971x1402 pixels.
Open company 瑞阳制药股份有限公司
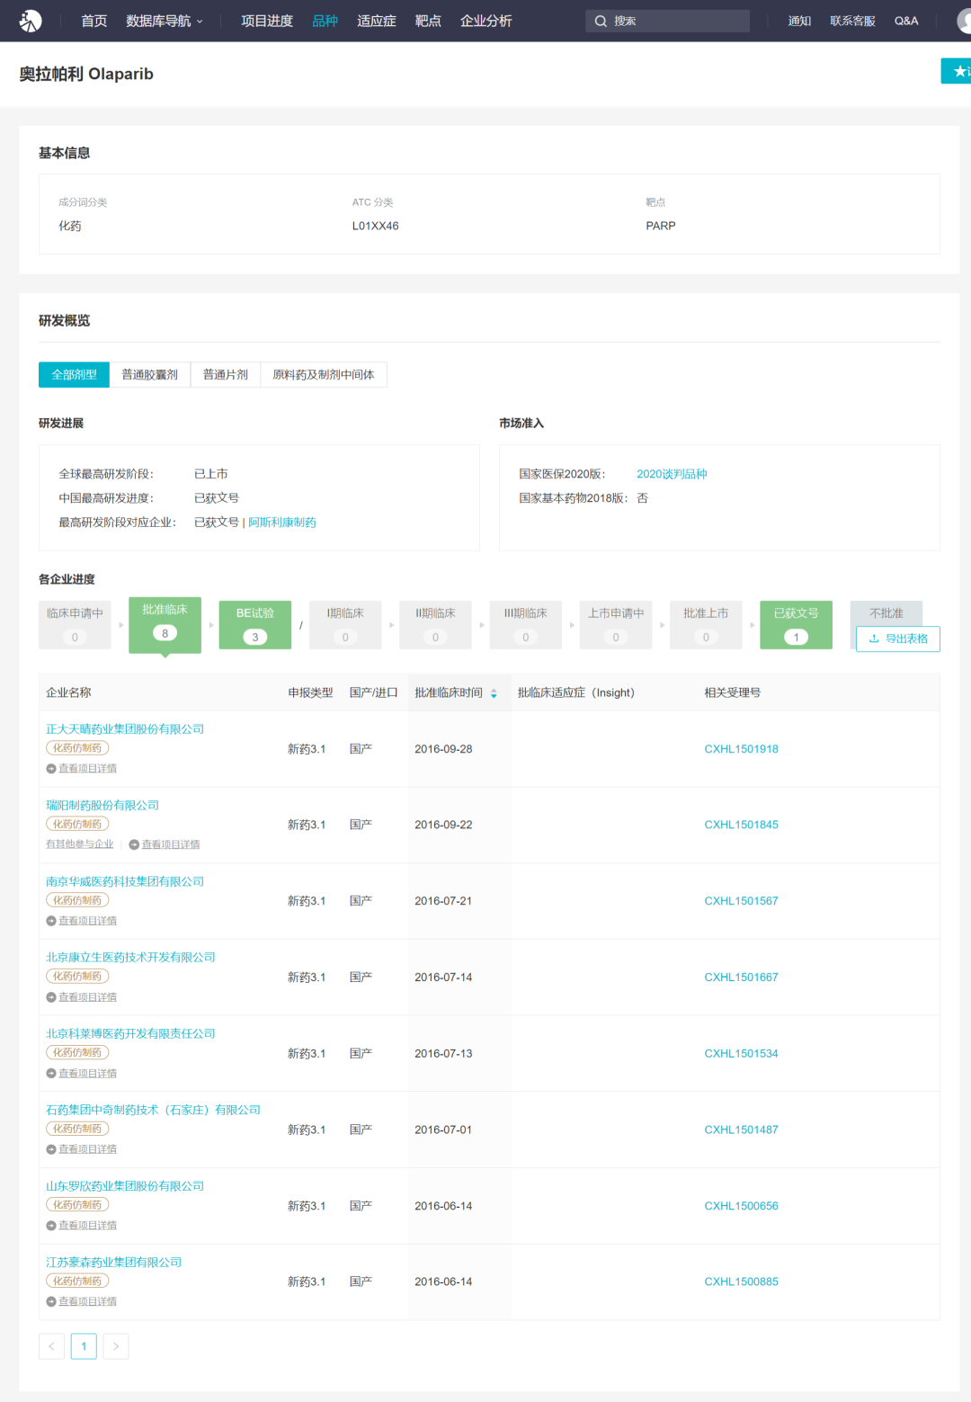102,806
